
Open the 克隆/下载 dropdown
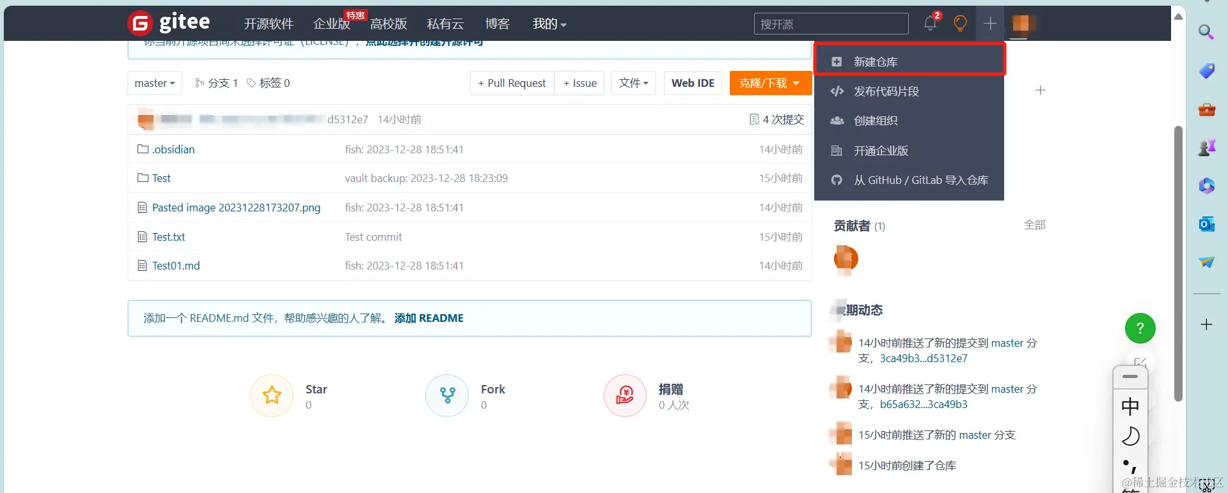[770, 83]
